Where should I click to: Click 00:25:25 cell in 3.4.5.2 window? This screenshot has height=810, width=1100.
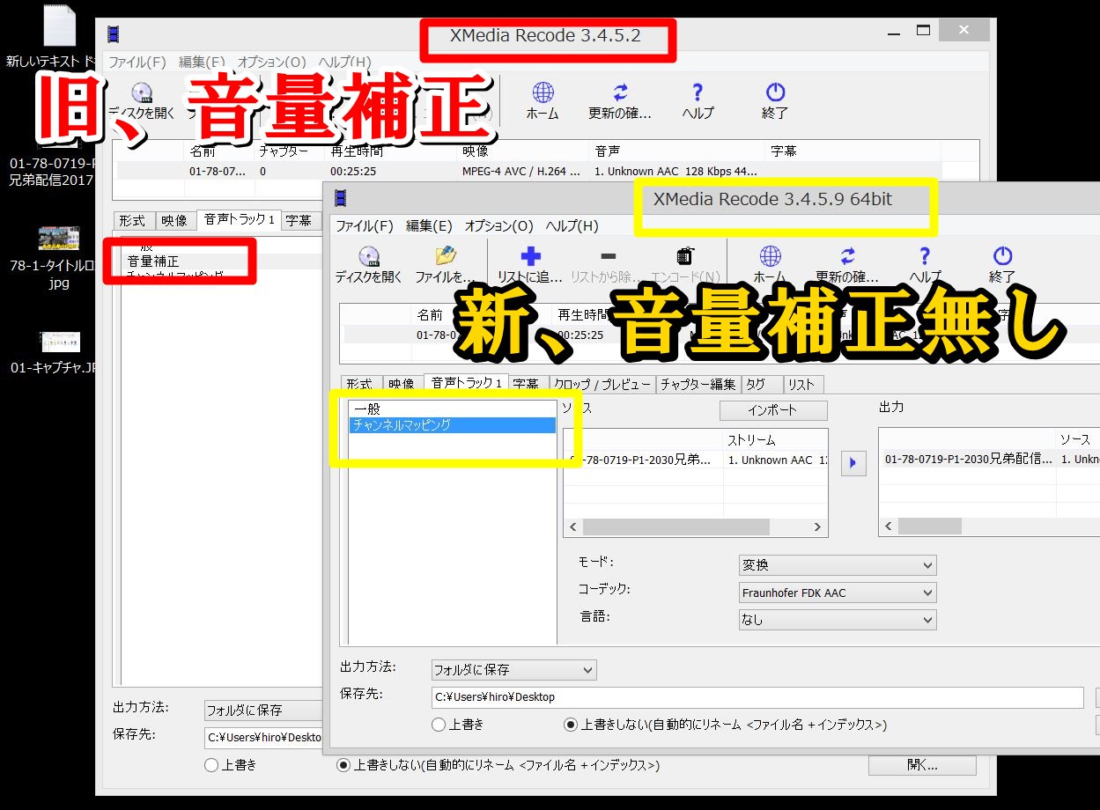pyautogui.click(x=353, y=171)
